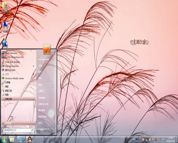
Task: Open Documents (文档) in right column
Action: tap(40, 66)
